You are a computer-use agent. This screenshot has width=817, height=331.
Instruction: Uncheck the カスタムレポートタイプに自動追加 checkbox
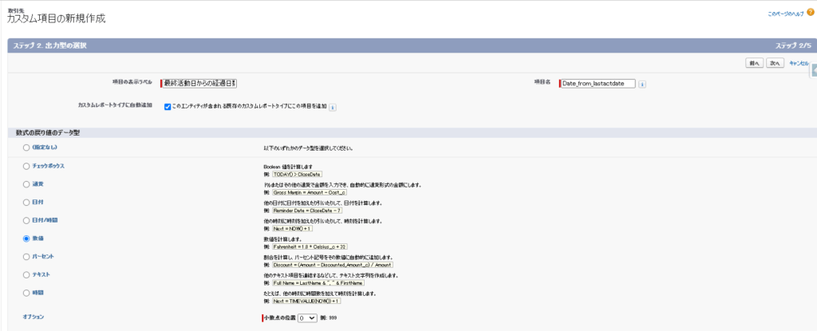[x=168, y=106]
